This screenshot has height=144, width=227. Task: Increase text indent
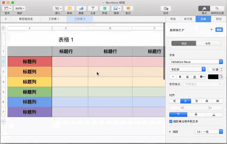point(210,108)
